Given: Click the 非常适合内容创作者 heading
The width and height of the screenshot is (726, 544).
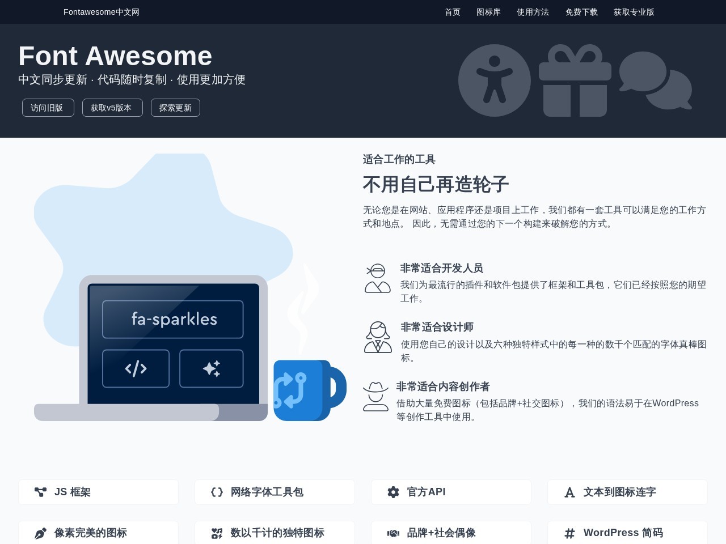Looking at the screenshot, I should tap(443, 386).
